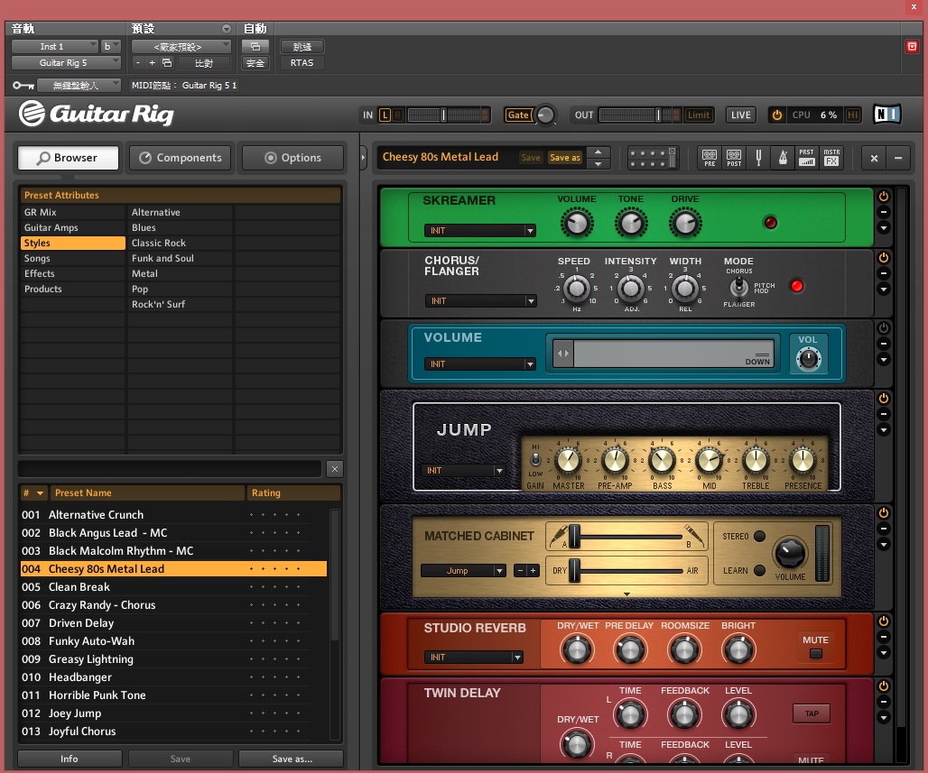The height and width of the screenshot is (773, 928).
Task: Toggle the main power icon beside CPU
Action: pos(777,115)
